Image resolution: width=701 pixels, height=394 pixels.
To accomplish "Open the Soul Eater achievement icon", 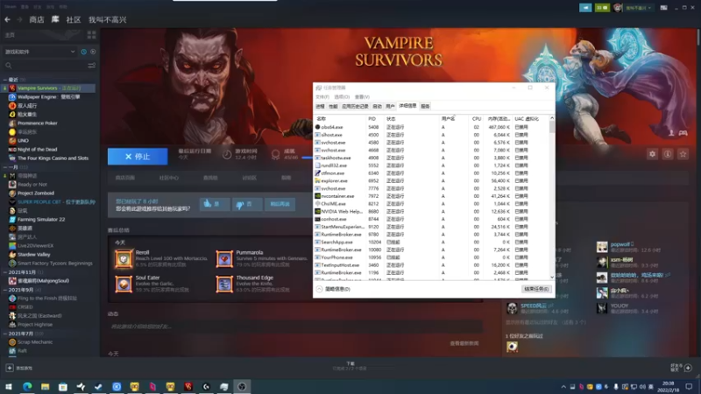I will 124,284.
